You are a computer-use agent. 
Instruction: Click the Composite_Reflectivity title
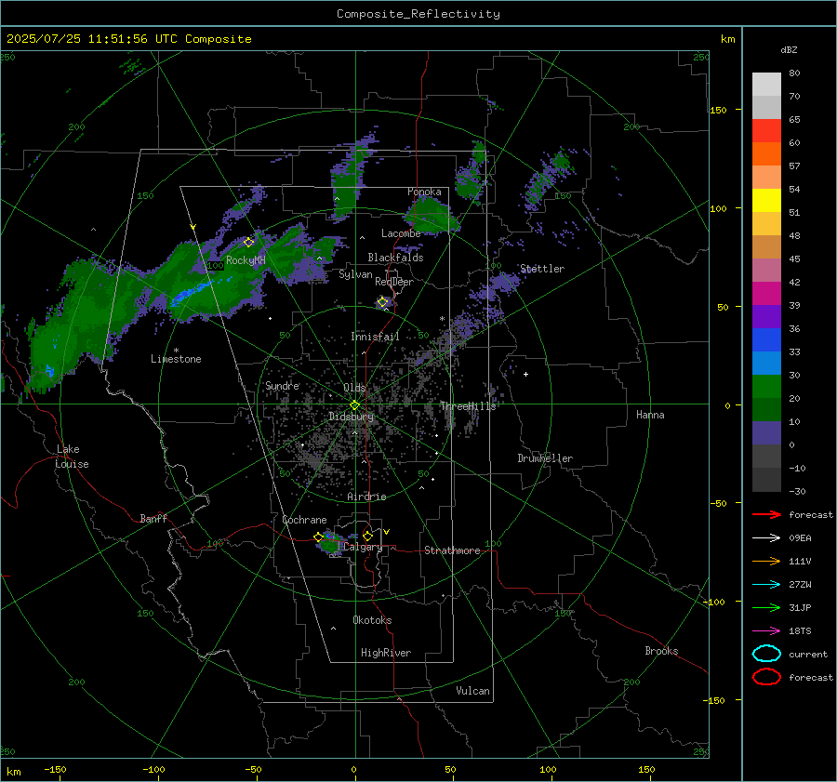[x=418, y=14]
